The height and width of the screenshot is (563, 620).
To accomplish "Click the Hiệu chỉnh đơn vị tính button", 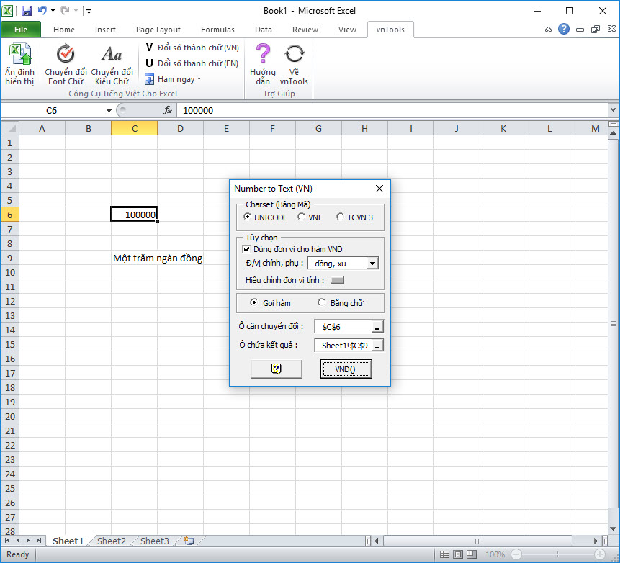I will point(338,280).
